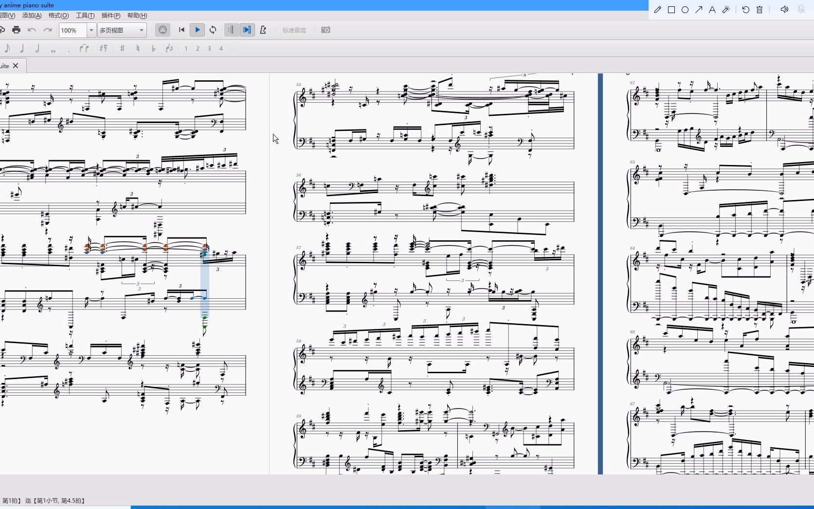Image resolution: width=814 pixels, height=509 pixels.
Task: Open the 视图(V) menu
Action: (8, 16)
